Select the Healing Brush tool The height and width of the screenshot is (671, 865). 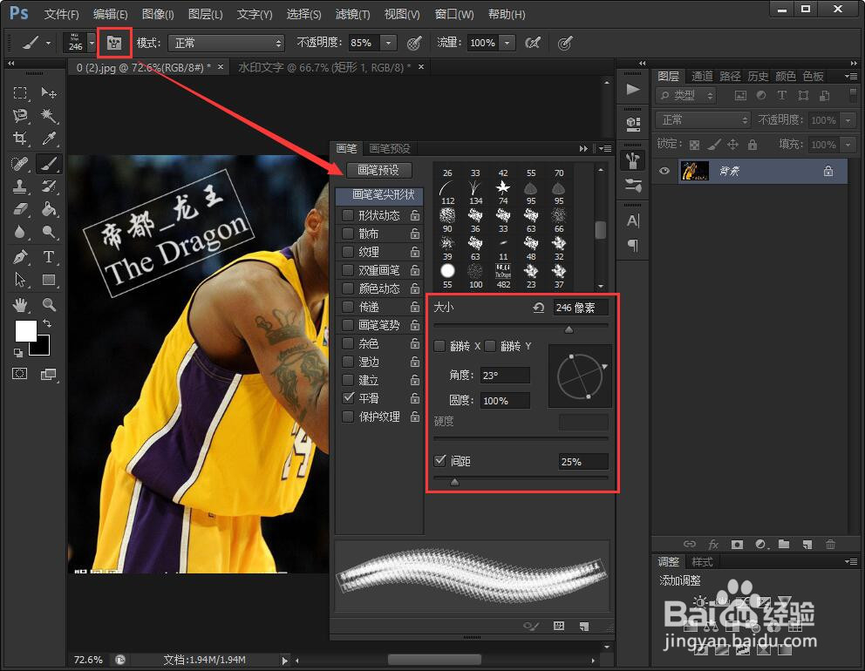tap(20, 164)
